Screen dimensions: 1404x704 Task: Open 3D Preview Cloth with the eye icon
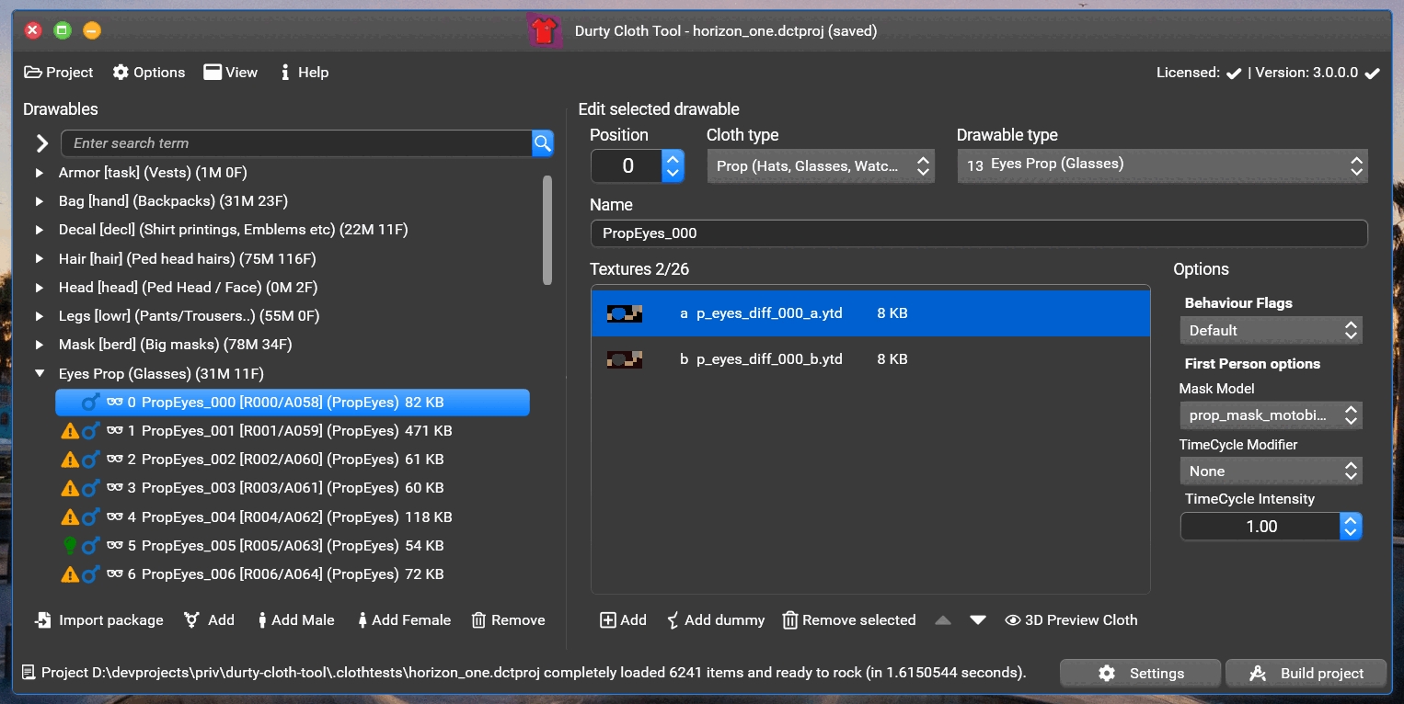(1012, 620)
